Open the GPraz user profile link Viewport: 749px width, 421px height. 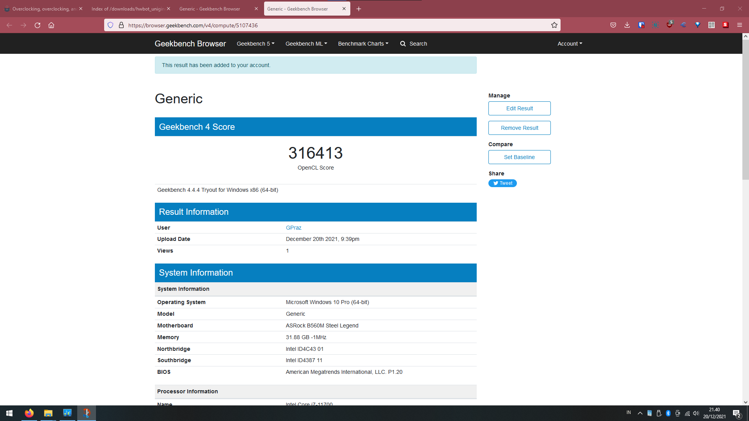point(293,228)
